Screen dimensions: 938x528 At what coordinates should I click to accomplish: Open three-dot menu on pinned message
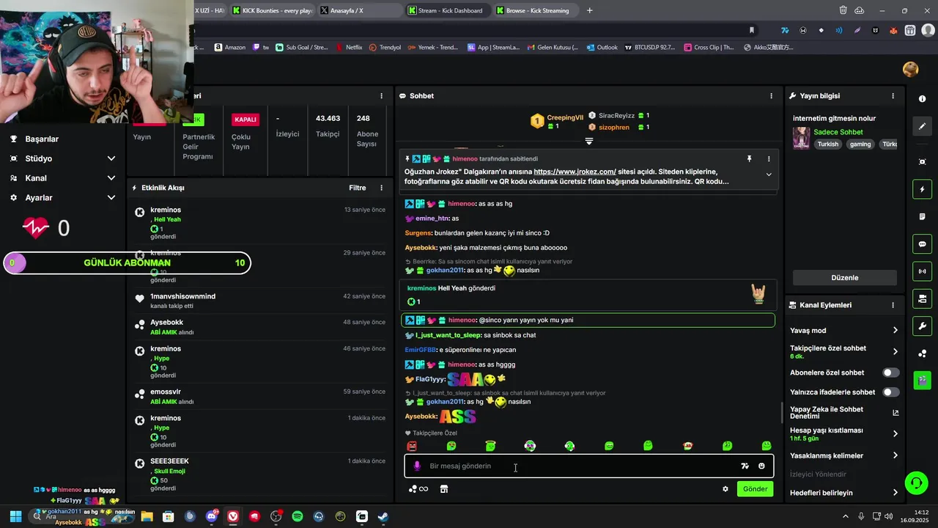(768, 158)
